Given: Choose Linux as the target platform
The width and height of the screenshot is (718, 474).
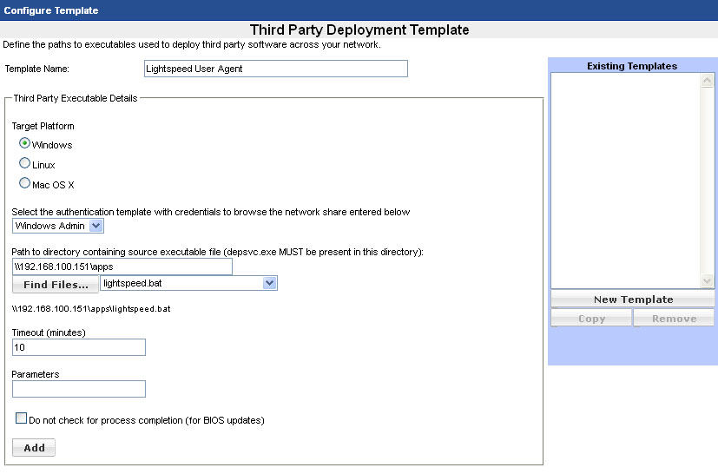Looking at the screenshot, I should coord(25,163).
